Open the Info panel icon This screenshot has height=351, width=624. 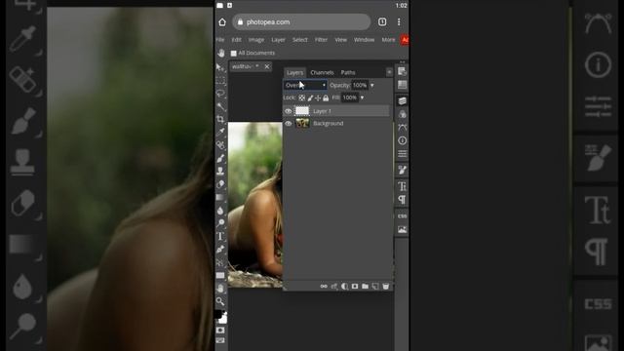402,140
